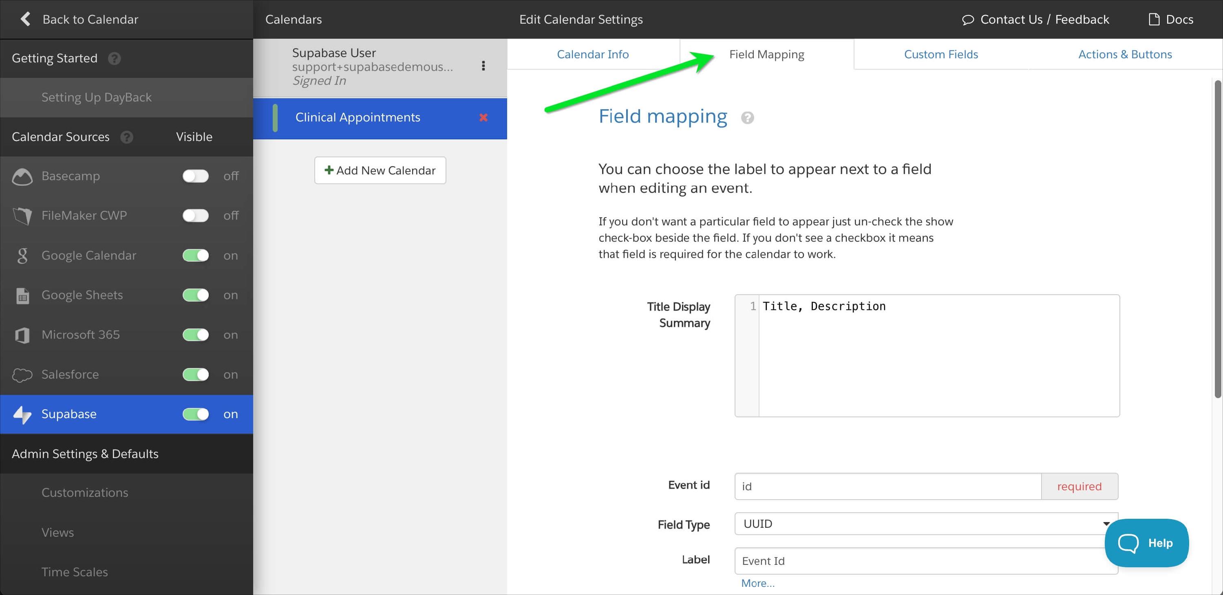Click the FileMaker CWP source icon
The image size is (1223, 595).
(x=22, y=216)
